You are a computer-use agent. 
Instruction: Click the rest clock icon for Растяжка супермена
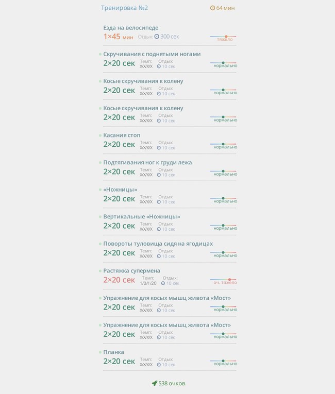click(163, 283)
